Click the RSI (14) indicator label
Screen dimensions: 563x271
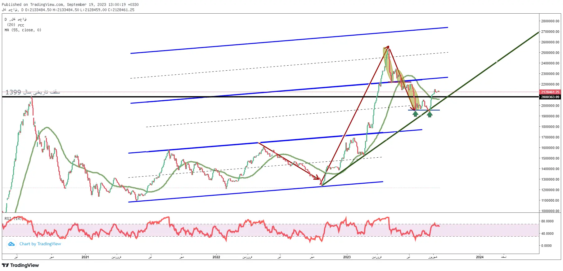click(13, 219)
